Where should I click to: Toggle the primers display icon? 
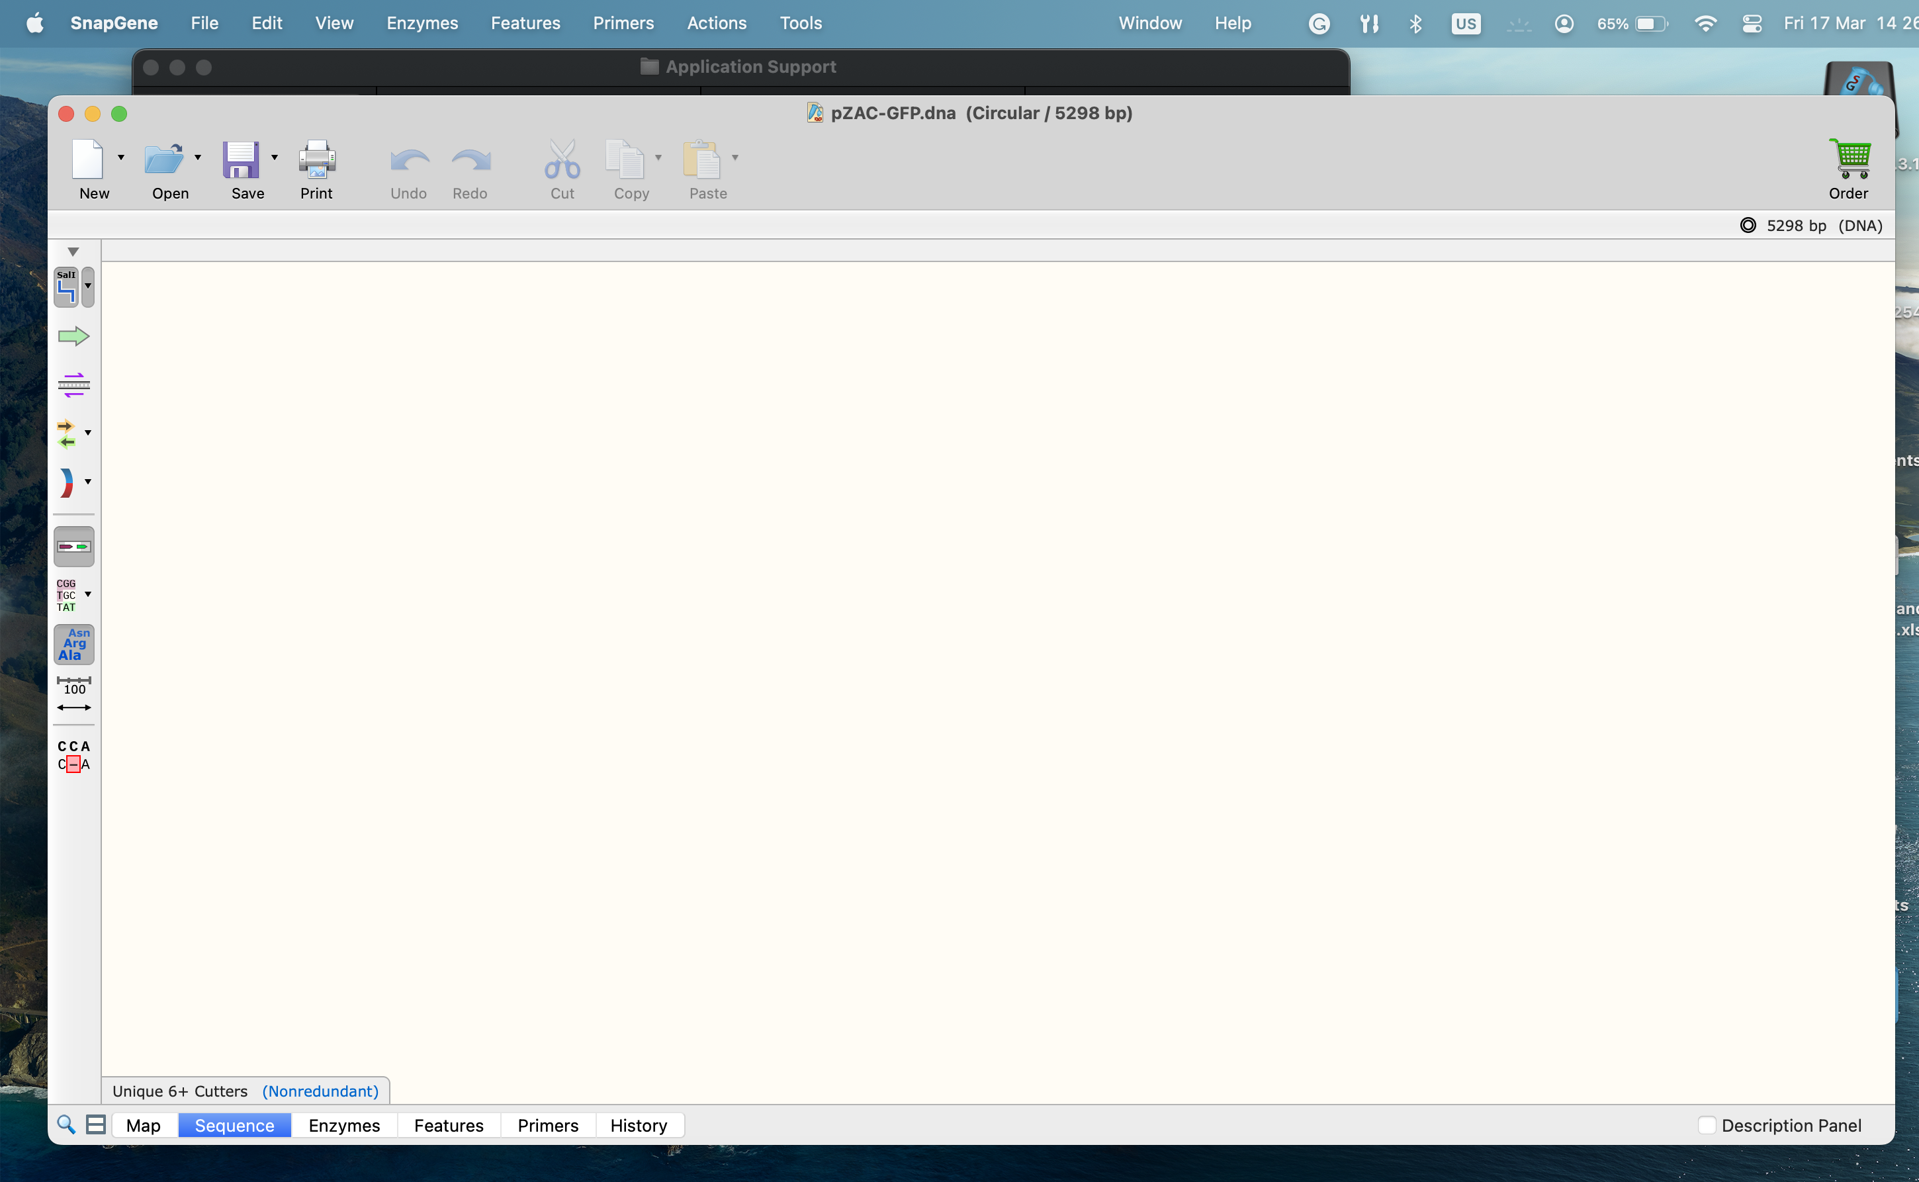[73, 385]
